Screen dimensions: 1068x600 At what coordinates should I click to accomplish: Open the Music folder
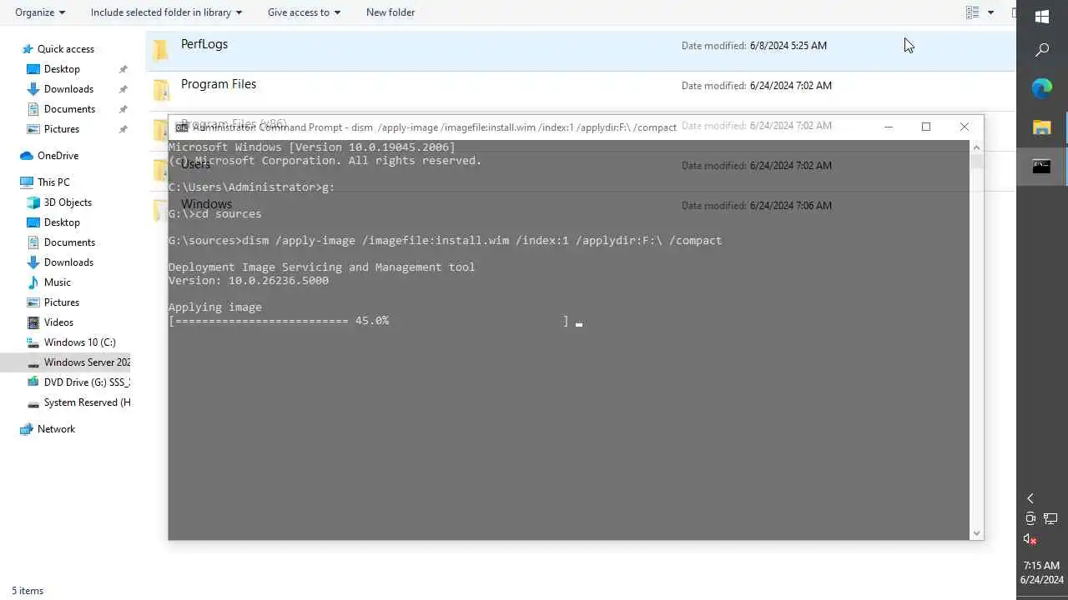pos(58,282)
